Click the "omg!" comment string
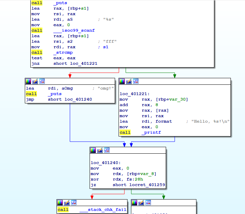 [106, 89]
